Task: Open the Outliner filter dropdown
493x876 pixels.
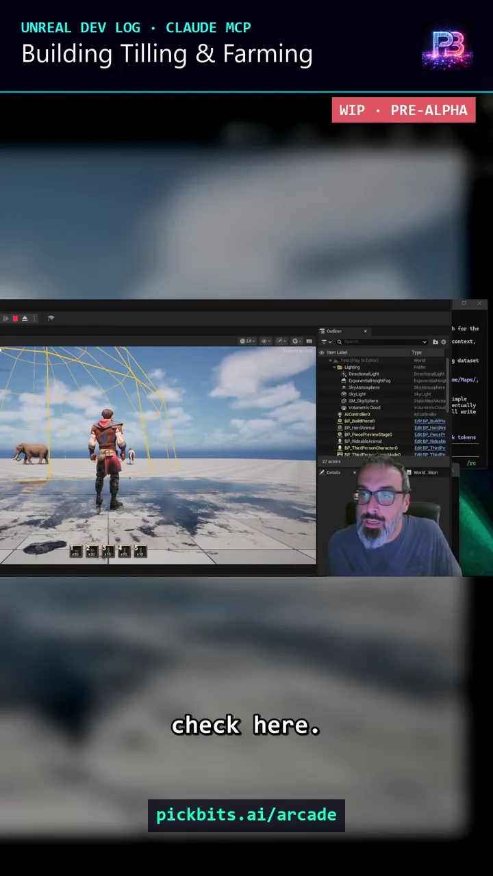Action: (326, 342)
